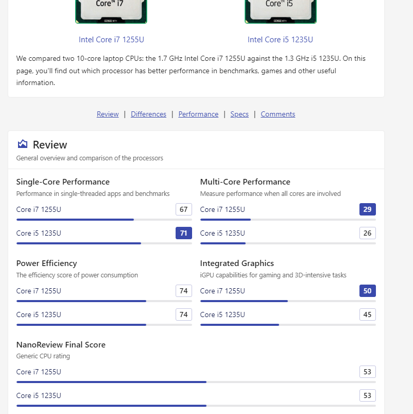Click the NanoReview Final Score heading

(x=61, y=345)
